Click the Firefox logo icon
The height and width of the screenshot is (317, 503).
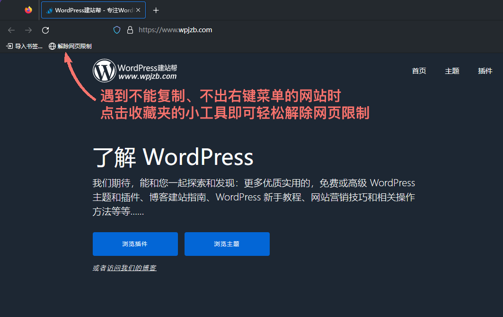pos(28,10)
